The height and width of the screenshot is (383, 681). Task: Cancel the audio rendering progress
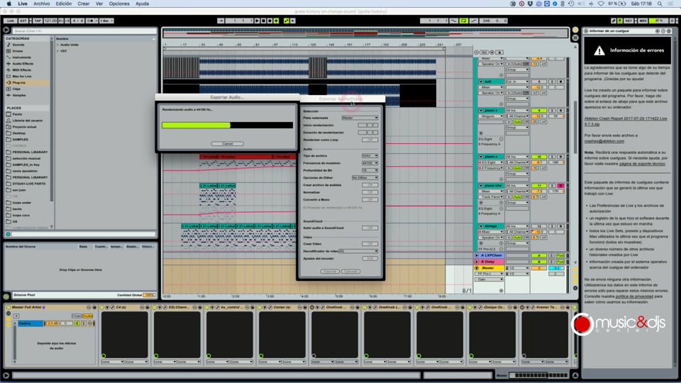pos(227,144)
